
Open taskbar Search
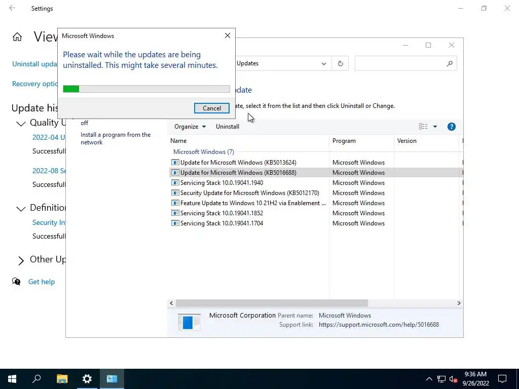point(36,379)
